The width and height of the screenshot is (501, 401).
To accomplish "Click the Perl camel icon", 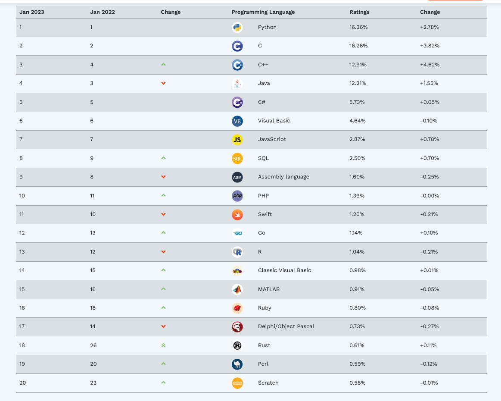I will (237, 364).
